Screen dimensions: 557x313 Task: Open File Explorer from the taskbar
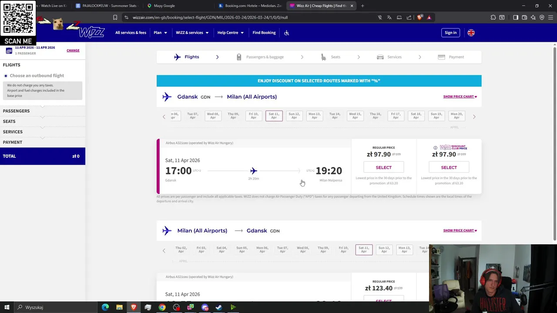119,307
